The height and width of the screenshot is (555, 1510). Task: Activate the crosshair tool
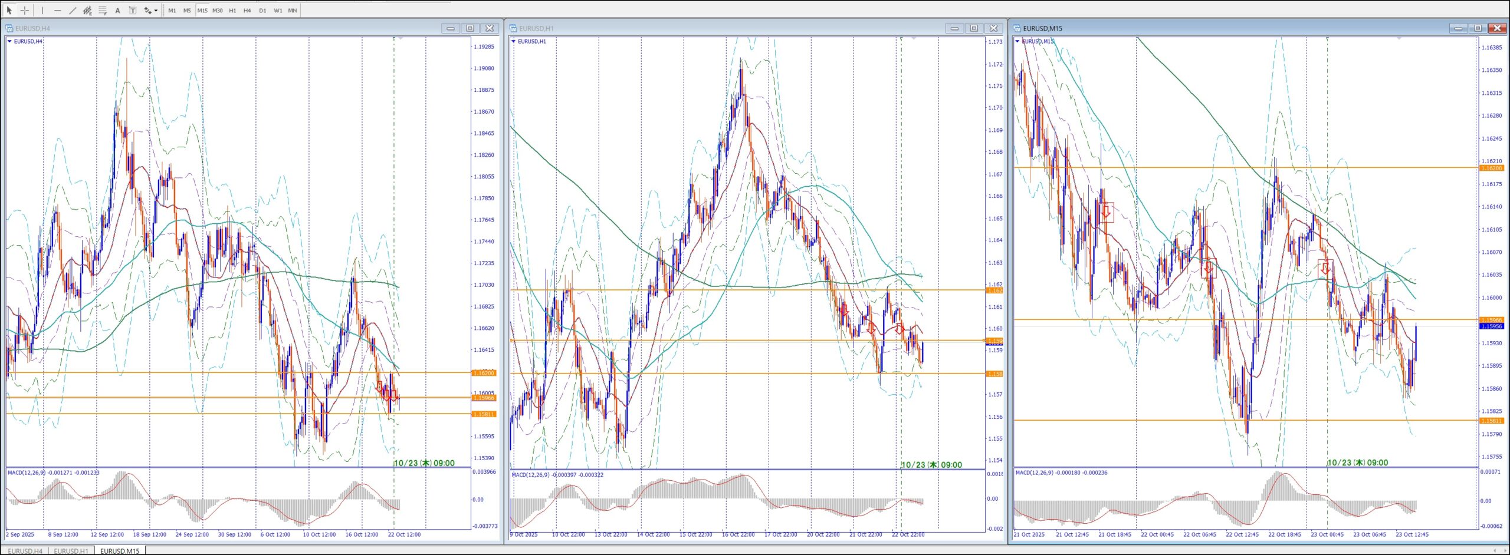coord(25,10)
